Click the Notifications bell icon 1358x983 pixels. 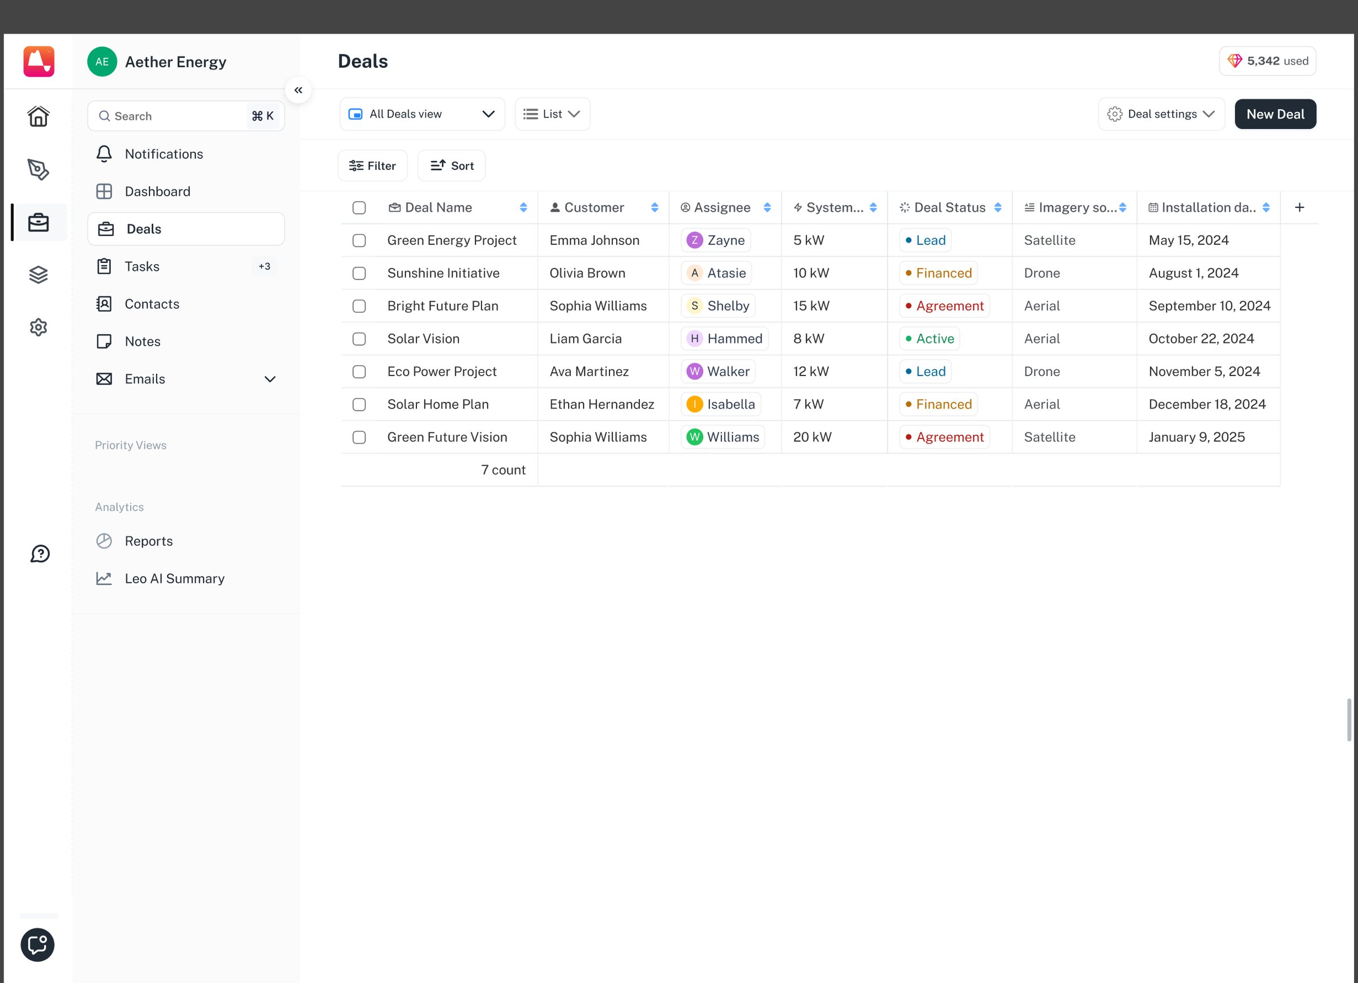[x=104, y=154]
